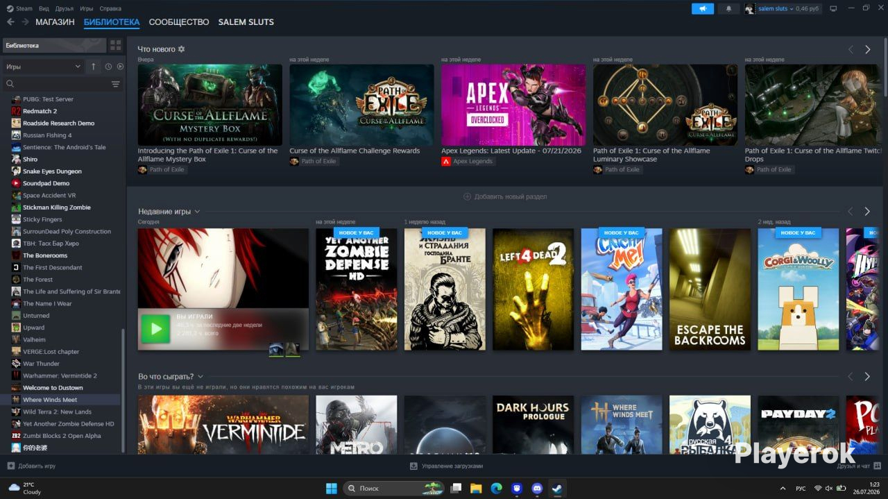Open the Справка menu
This screenshot has height=499, width=888.
(110, 8)
